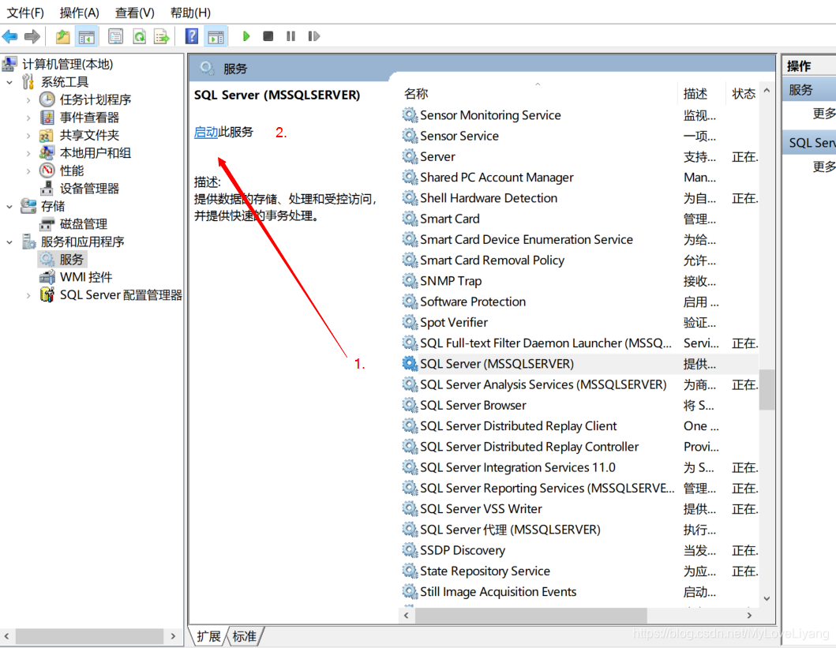Click the 任务计划程序 clock icon
This screenshot has height=648, width=836.
(x=47, y=99)
